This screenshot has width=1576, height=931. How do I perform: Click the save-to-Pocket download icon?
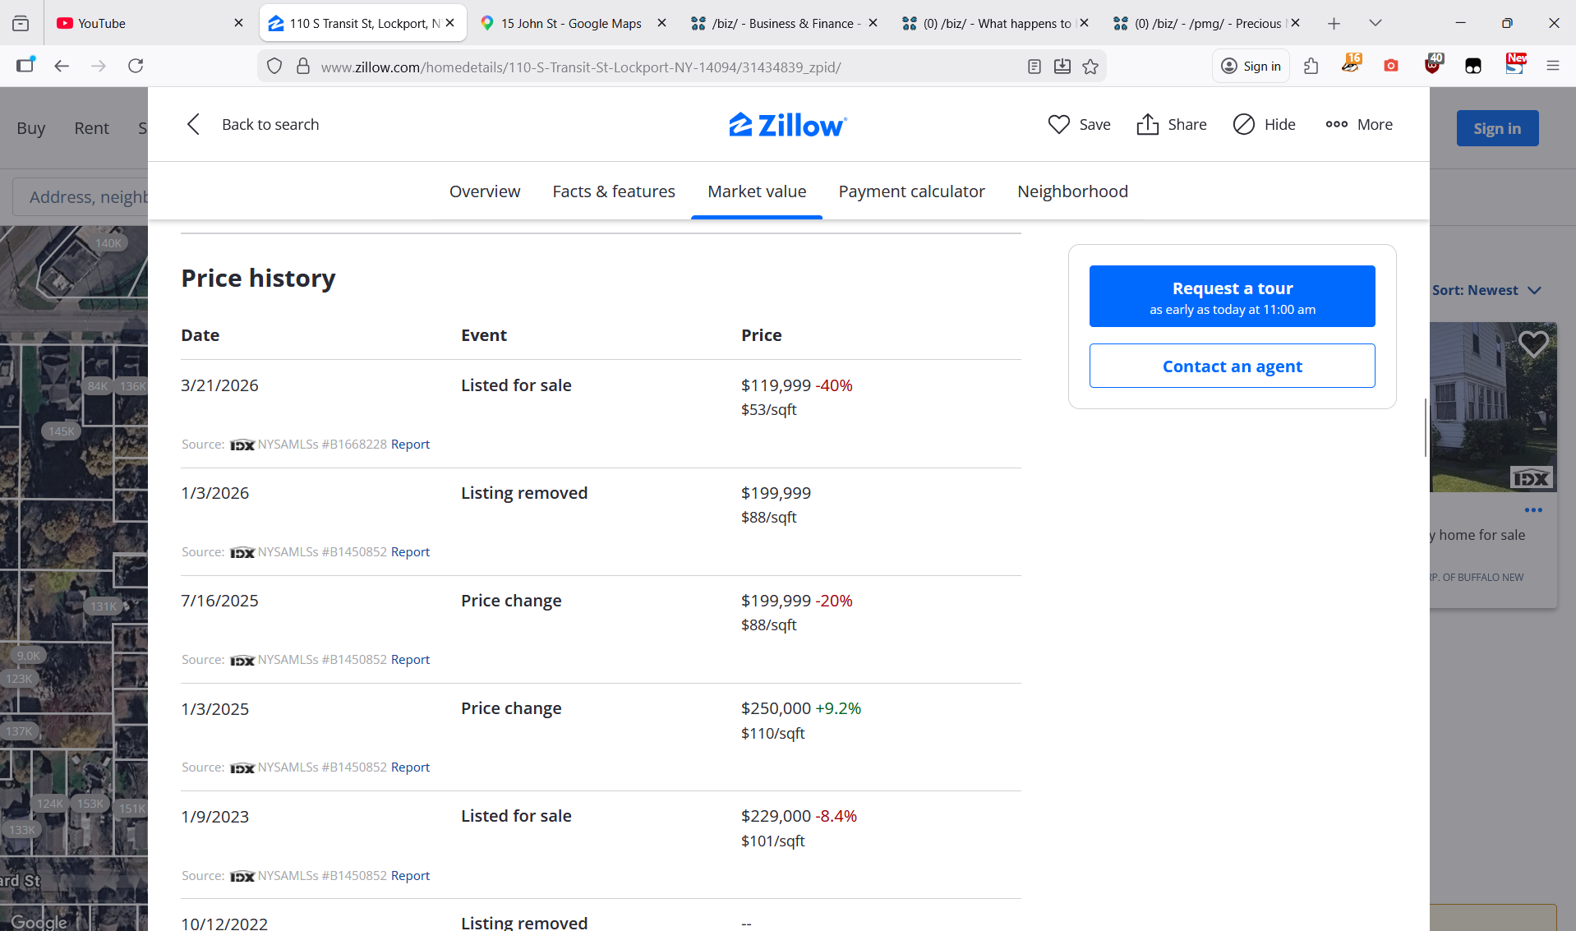[x=1062, y=67]
